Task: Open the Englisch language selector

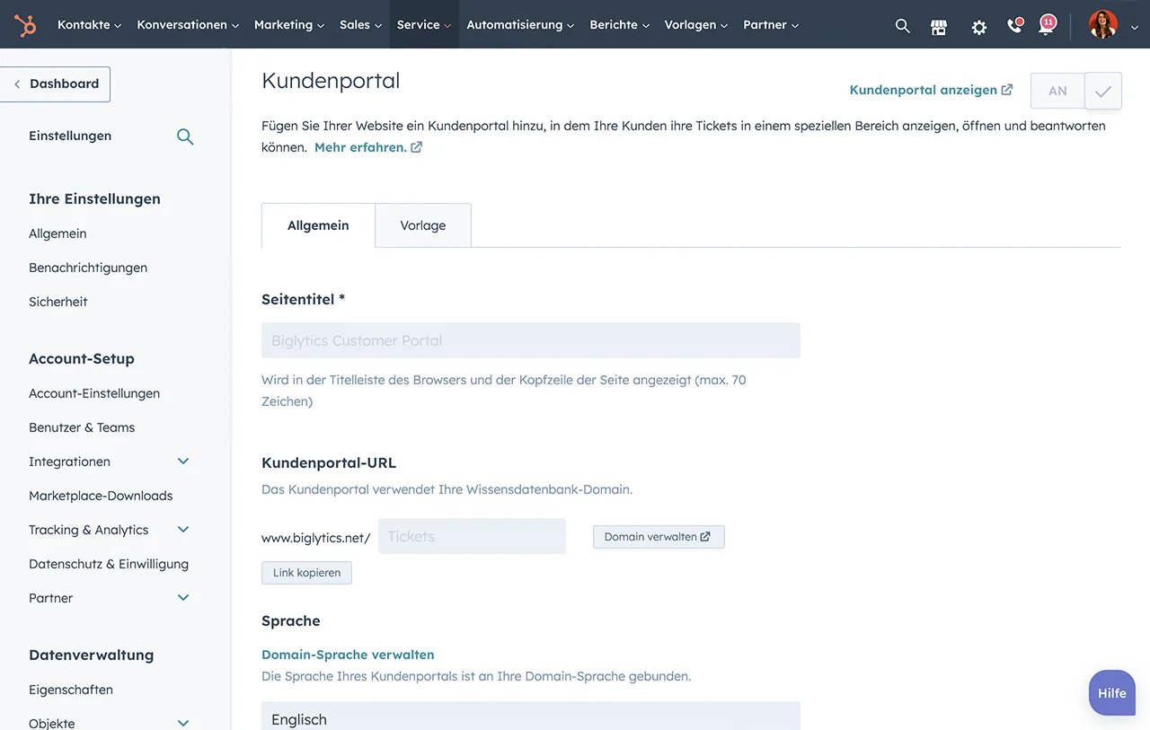Action: [x=530, y=717]
